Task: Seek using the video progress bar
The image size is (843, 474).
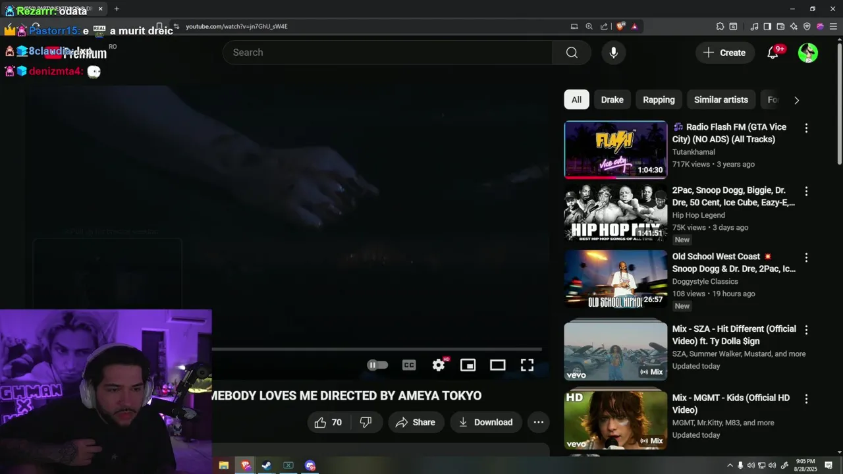Action: coord(377,349)
